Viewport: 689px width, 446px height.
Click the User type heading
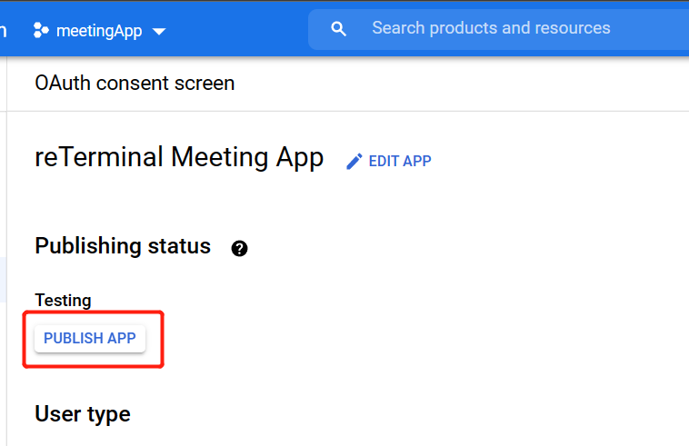point(83,414)
